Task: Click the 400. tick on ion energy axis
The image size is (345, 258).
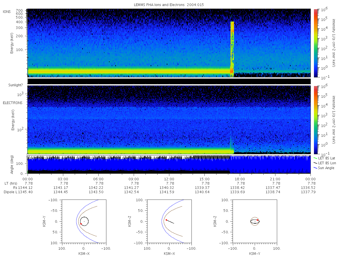Action: [x=20, y=22]
